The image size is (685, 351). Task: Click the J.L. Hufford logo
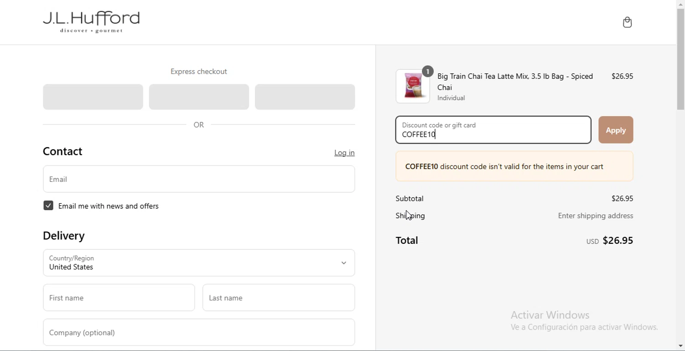point(91,22)
